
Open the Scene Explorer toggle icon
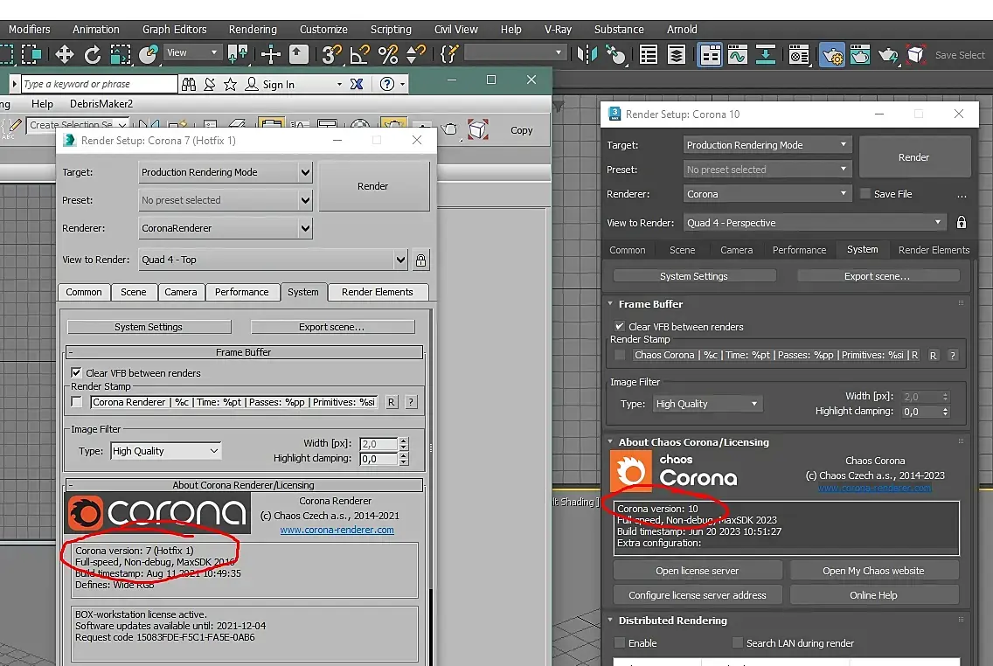tap(649, 54)
